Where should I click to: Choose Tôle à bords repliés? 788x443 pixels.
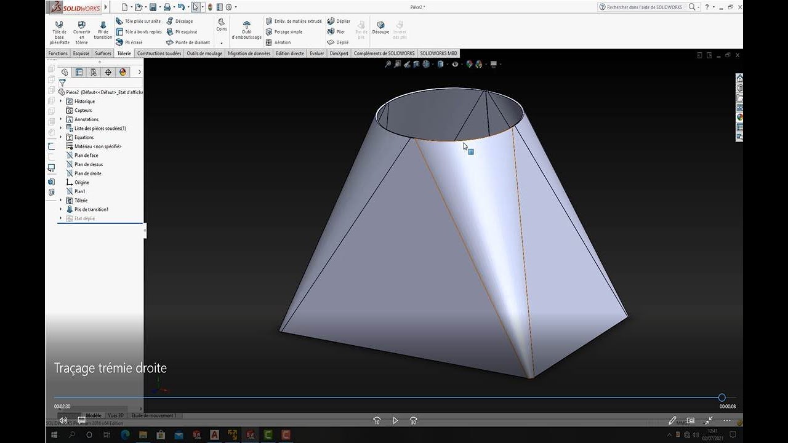(139, 31)
